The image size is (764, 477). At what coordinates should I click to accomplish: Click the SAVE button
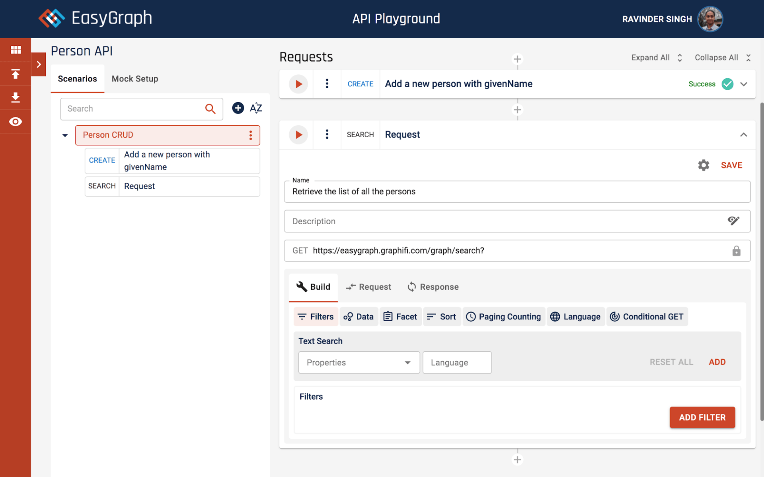(731, 165)
